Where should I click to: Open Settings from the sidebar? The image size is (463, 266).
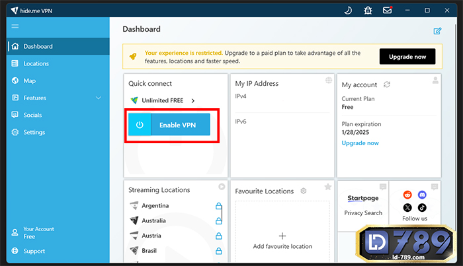58,132
